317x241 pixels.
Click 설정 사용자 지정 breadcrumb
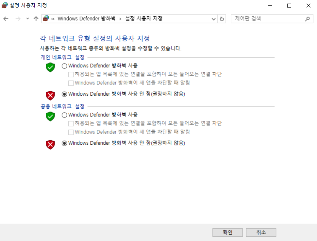coord(144,19)
